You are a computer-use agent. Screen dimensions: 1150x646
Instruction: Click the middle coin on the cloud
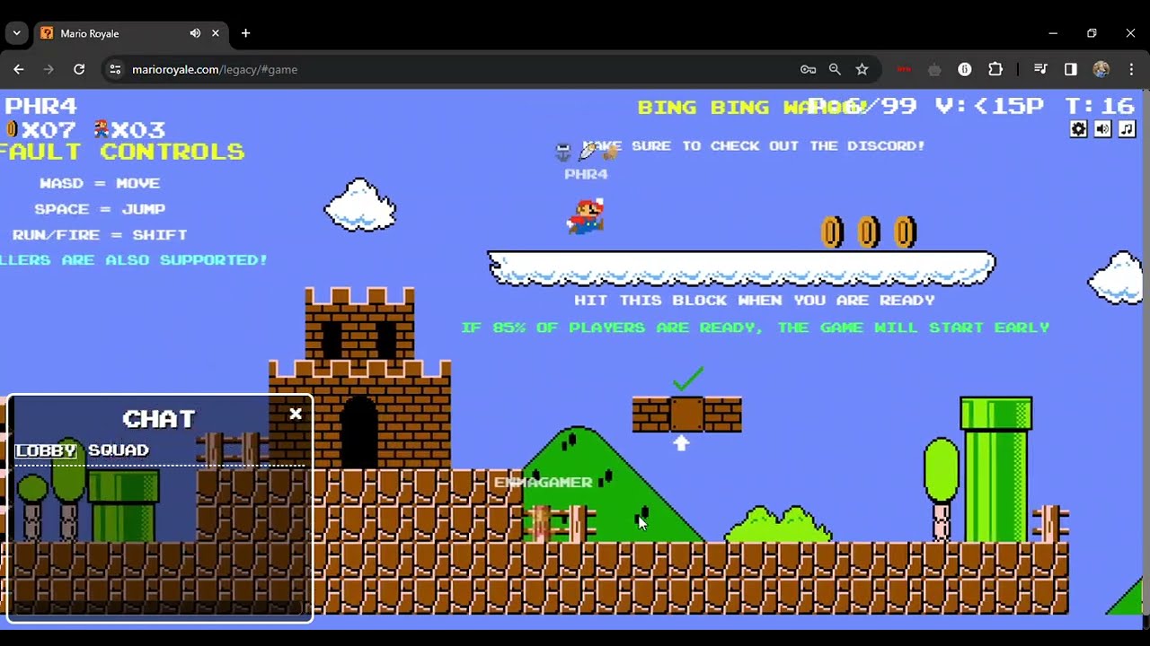point(869,232)
